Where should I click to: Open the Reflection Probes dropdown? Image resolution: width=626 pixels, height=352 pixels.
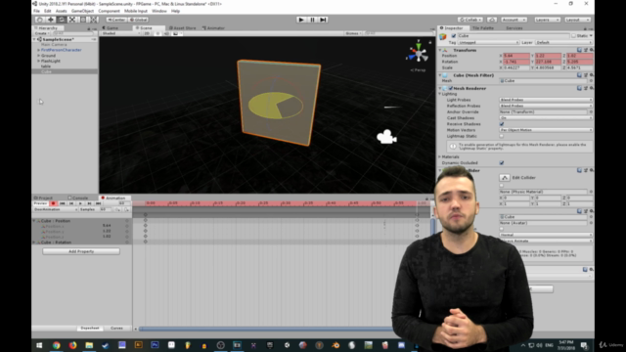(x=546, y=106)
